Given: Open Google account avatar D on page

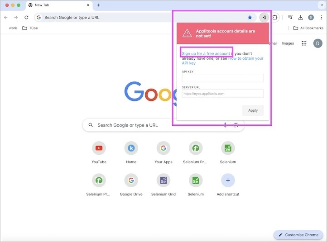Looking at the screenshot, I should click(x=318, y=43).
